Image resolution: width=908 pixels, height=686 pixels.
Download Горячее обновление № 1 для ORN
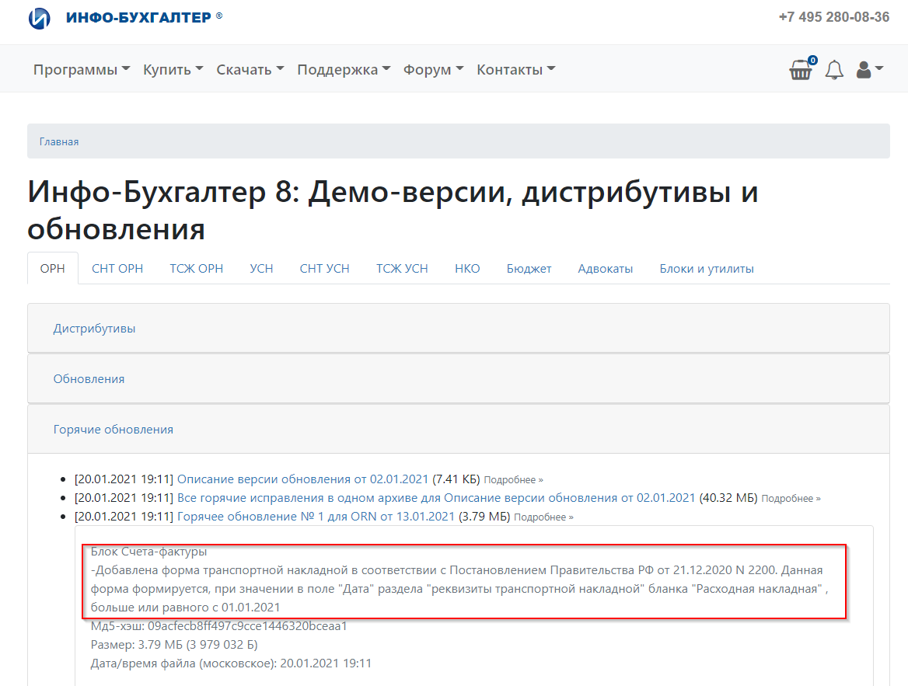[x=316, y=517]
